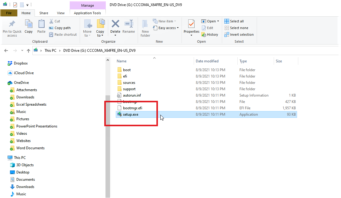
Task: Click Invert selection in the ribbon
Action: 239,34
